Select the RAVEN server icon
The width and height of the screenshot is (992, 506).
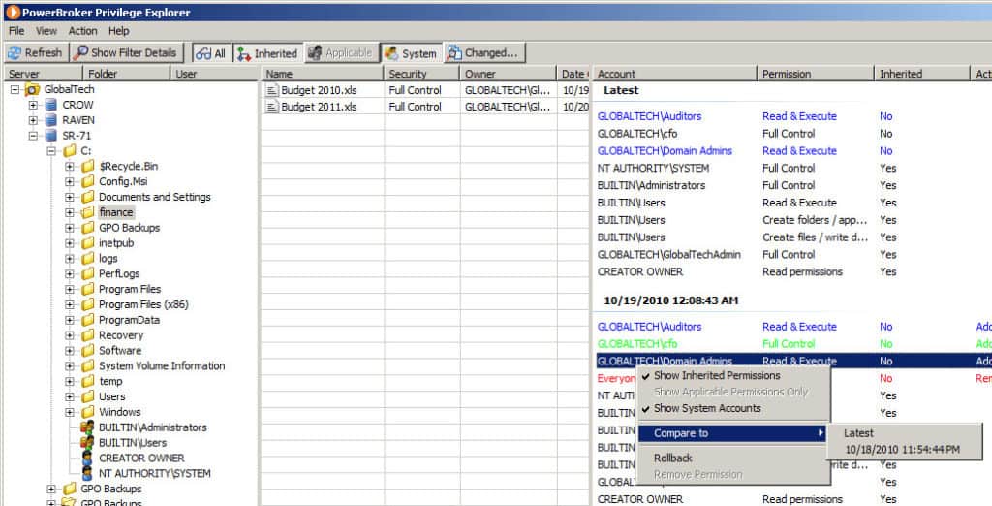coord(51,119)
